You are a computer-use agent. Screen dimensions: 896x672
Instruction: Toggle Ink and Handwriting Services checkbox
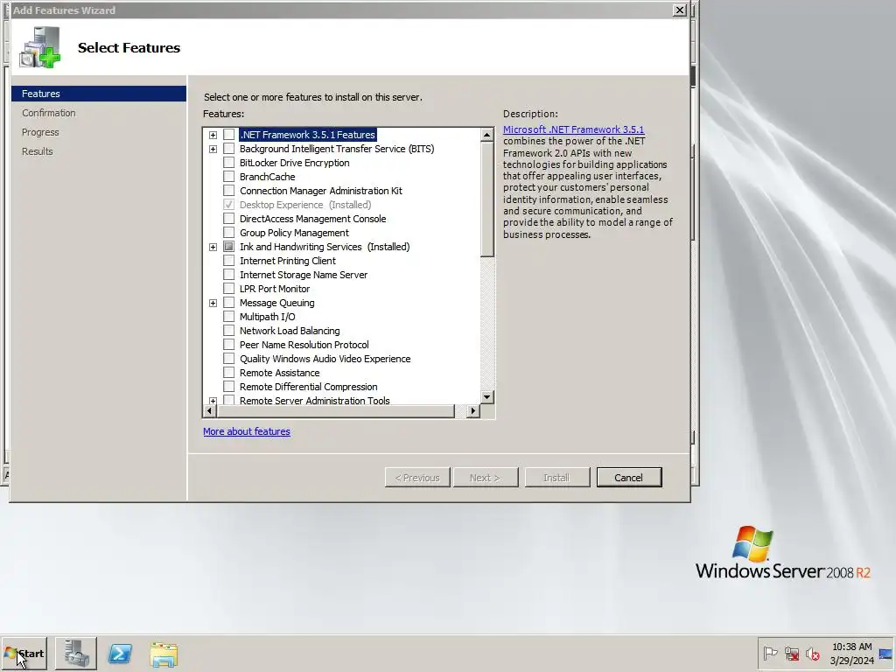(228, 246)
